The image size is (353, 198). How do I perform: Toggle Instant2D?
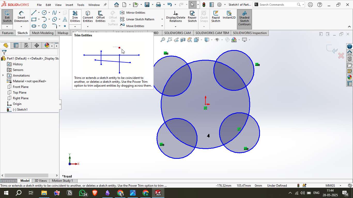pyautogui.click(x=229, y=15)
